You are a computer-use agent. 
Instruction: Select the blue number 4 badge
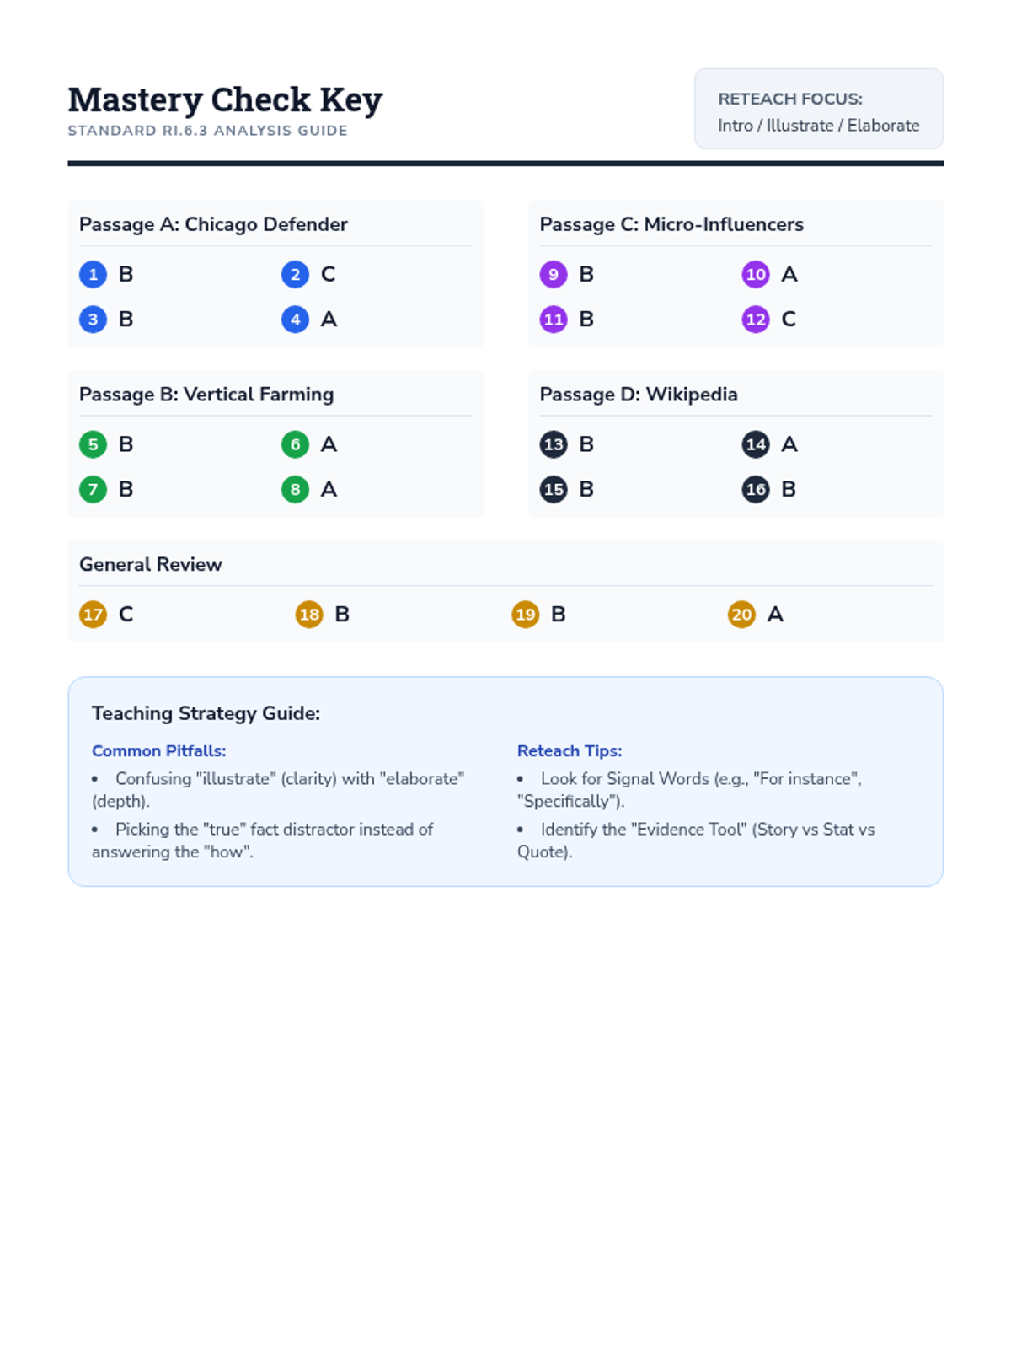(x=295, y=320)
